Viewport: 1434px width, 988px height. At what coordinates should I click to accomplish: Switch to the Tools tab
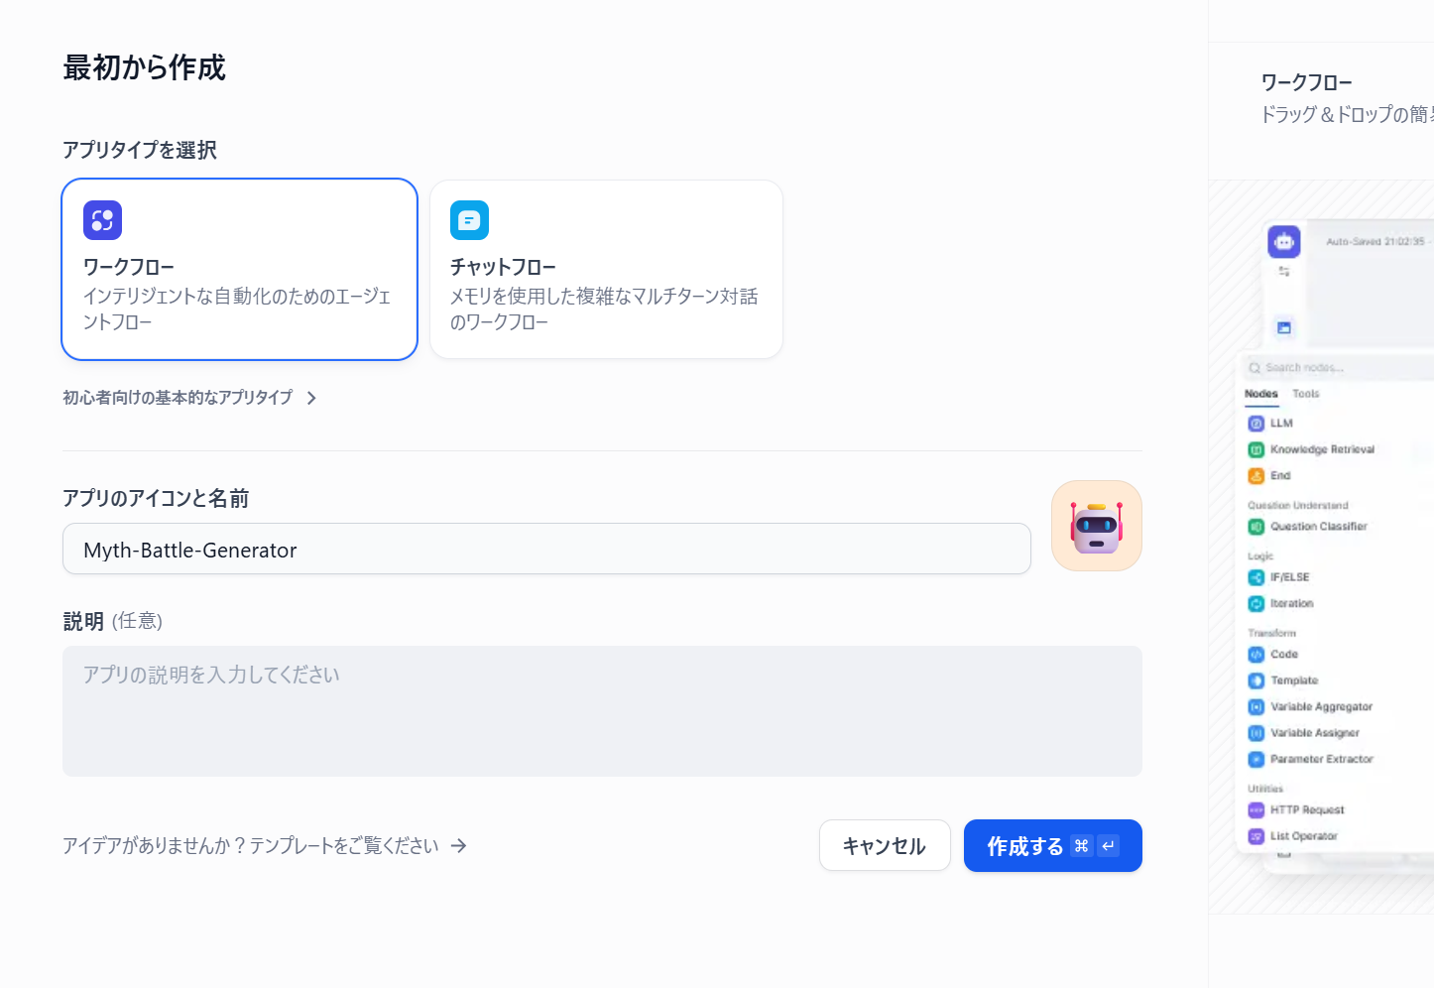1306,394
